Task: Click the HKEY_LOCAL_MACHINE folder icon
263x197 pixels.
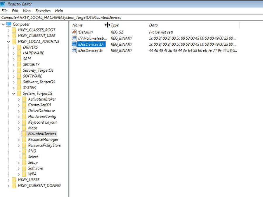Action: 14,42
